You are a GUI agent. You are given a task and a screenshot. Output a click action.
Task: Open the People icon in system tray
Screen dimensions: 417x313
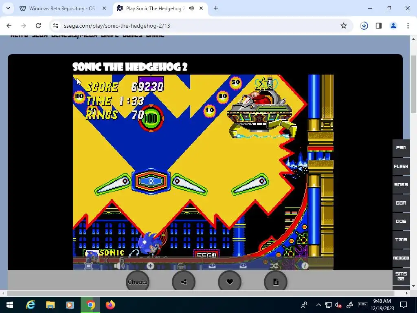304,305
